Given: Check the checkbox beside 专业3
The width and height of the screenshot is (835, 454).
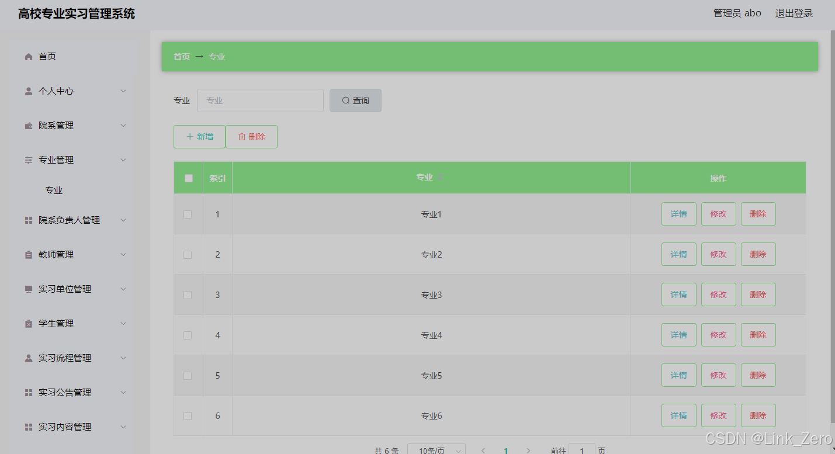Looking at the screenshot, I should pos(188,294).
